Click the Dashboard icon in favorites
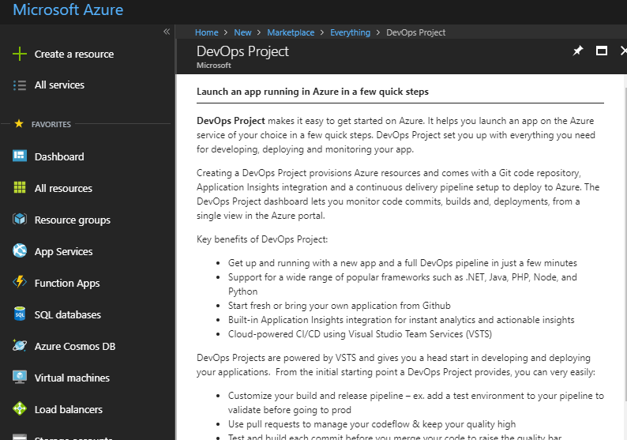The image size is (627, 440). pyautogui.click(x=20, y=156)
